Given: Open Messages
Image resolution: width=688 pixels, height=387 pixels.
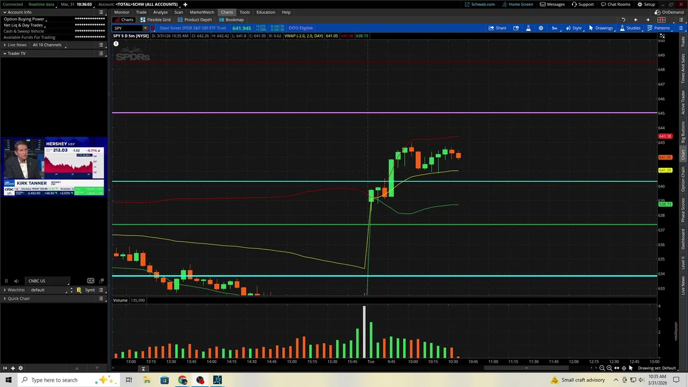Looking at the screenshot, I should click(553, 4).
